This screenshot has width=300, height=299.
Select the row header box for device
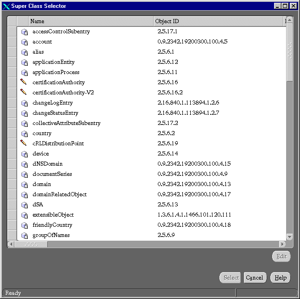click(12, 154)
